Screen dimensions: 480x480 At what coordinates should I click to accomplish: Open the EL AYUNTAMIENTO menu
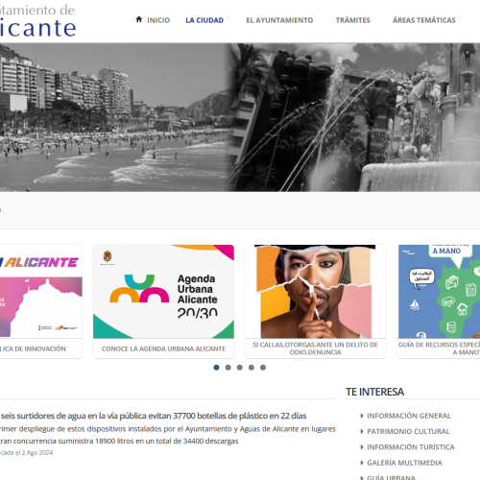279,20
